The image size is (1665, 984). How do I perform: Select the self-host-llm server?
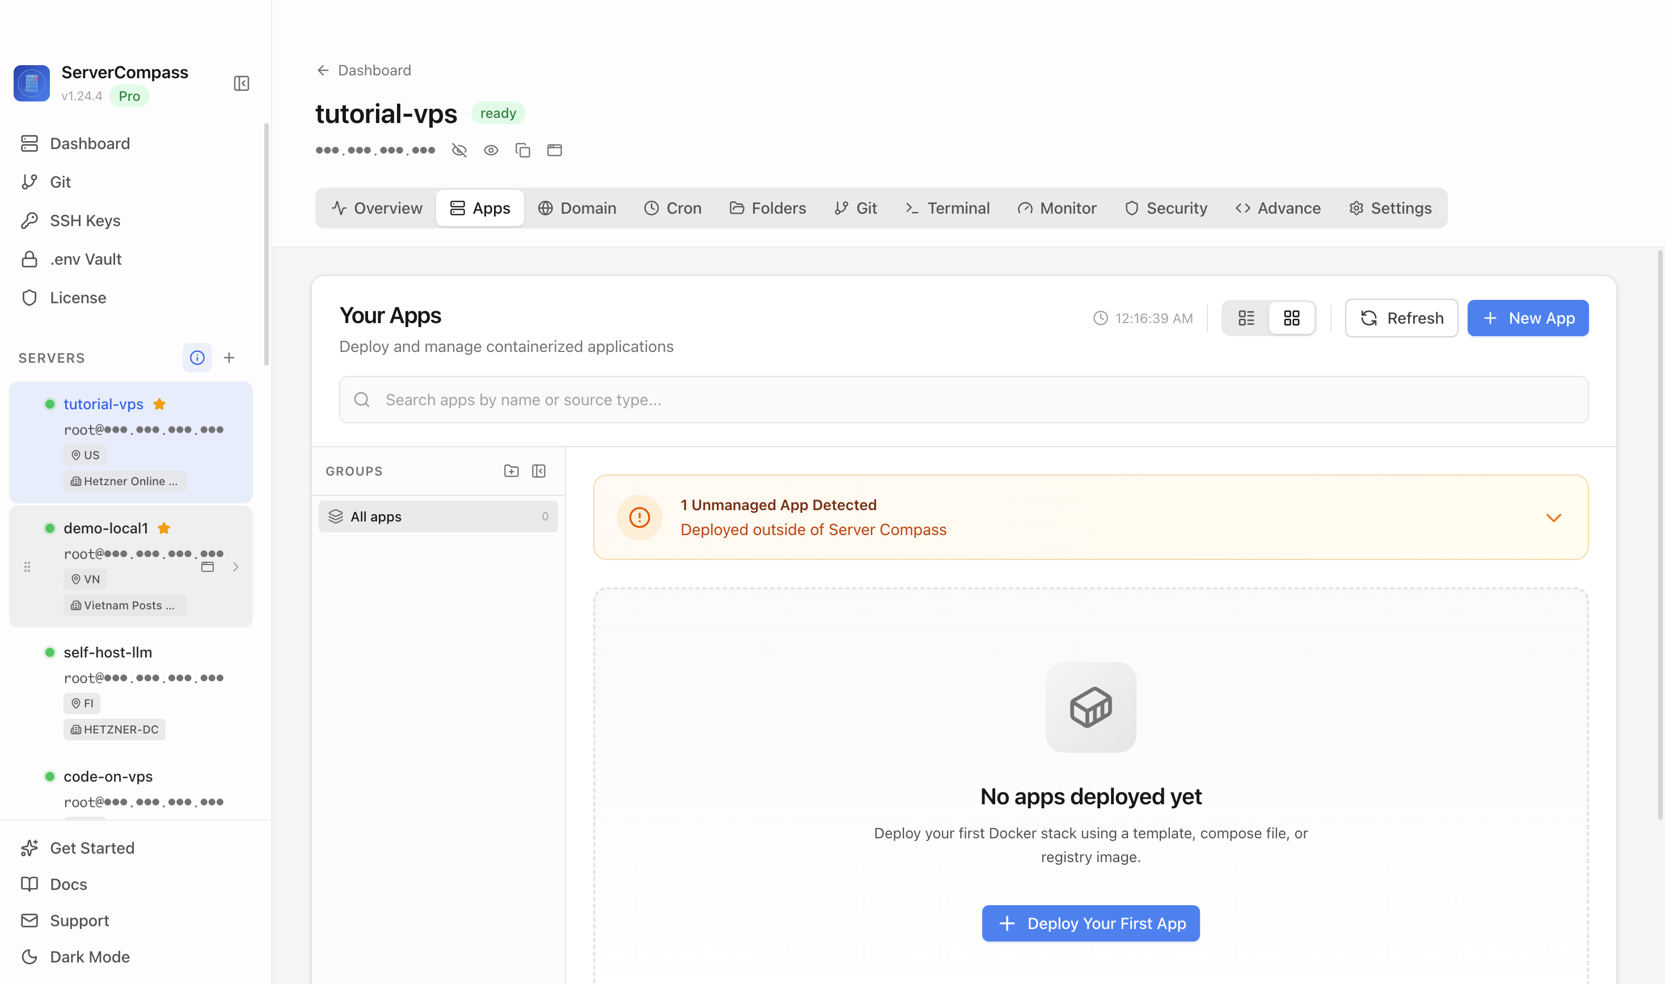pos(132,691)
